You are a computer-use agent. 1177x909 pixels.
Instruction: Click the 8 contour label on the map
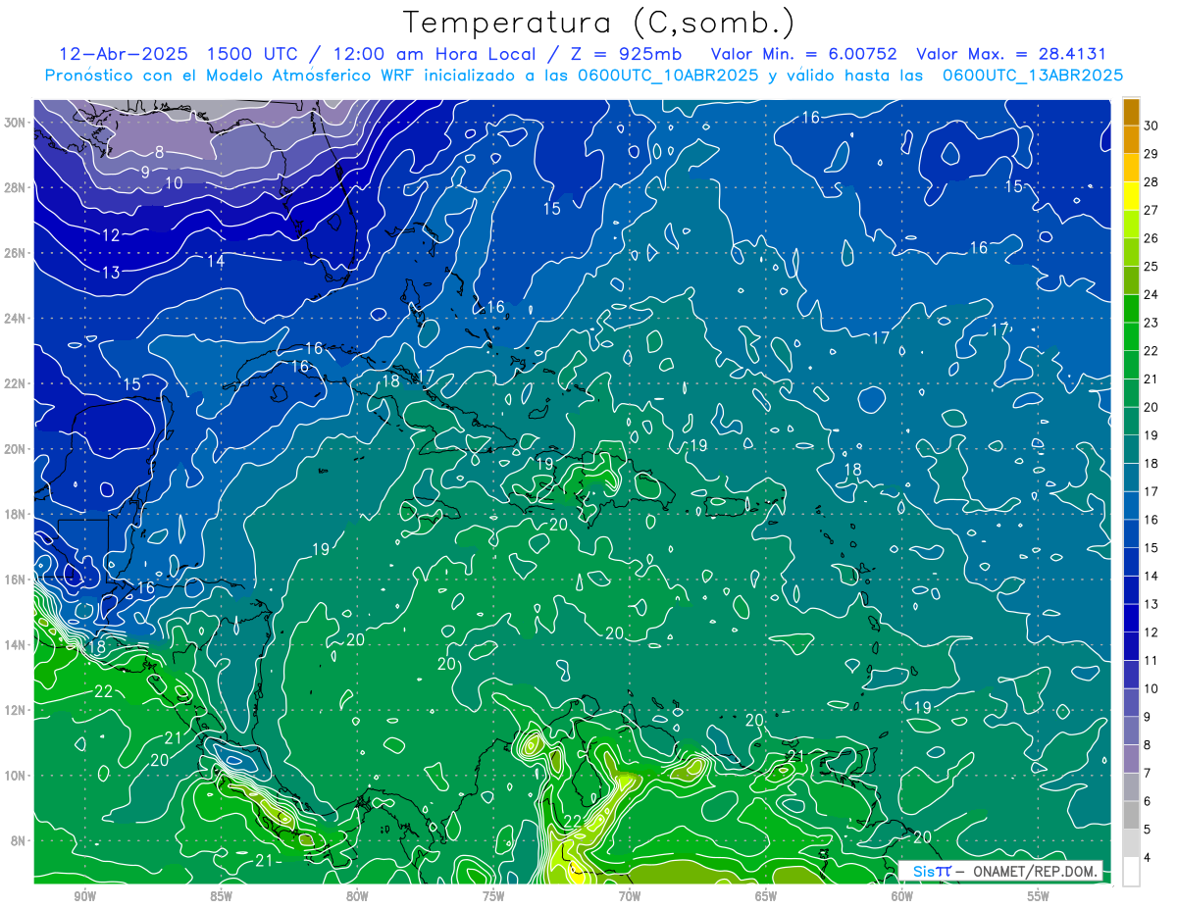[x=160, y=152]
